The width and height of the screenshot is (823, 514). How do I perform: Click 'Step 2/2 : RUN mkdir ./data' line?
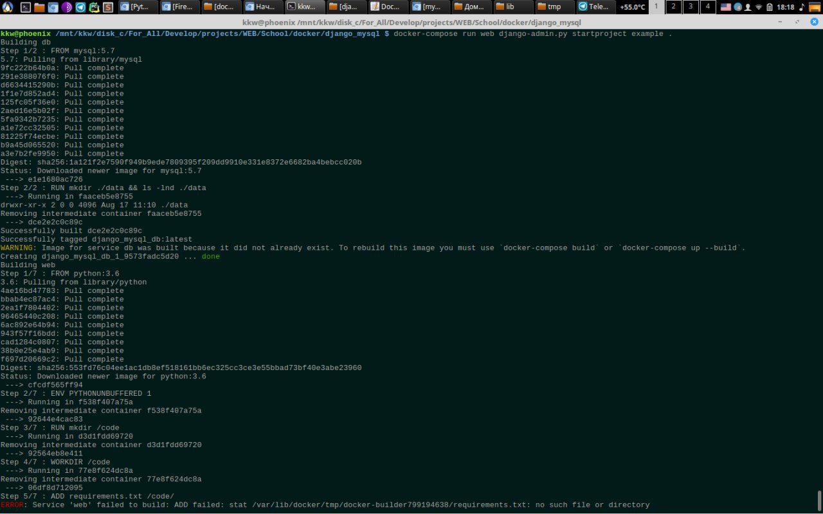click(x=104, y=188)
